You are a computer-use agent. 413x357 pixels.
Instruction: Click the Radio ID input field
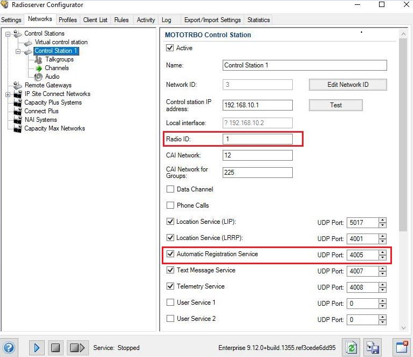(258, 139)
